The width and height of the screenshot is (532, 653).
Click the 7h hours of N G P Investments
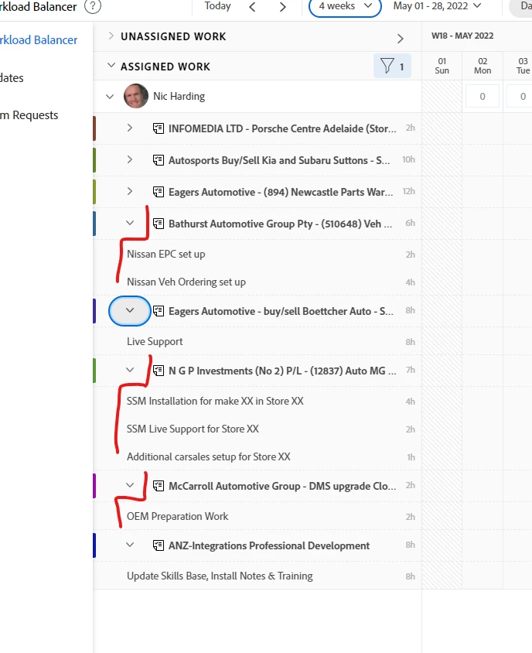pos(411,370)
